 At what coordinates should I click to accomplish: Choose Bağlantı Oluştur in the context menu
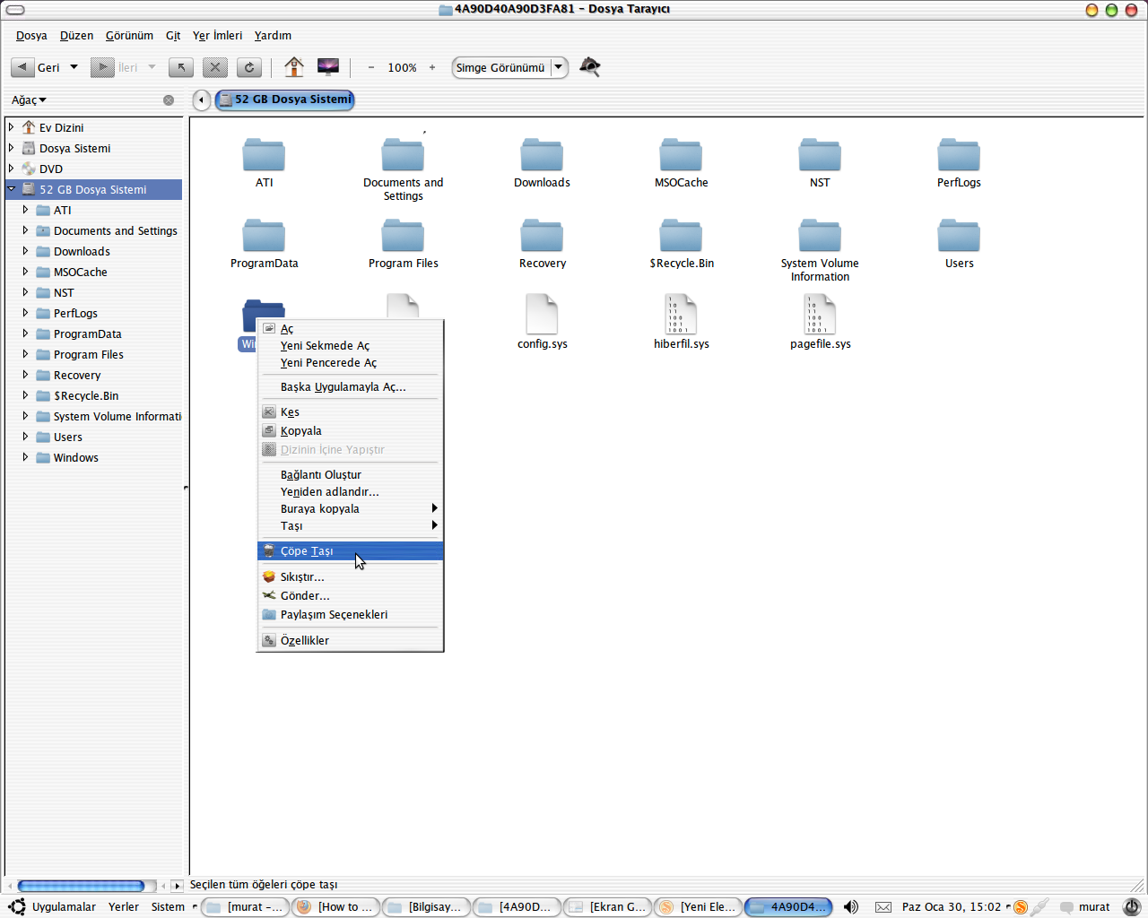(x=350, y=475)
